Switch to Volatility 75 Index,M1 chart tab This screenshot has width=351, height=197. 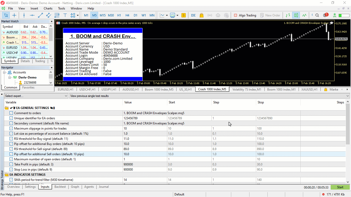(247, 89)
